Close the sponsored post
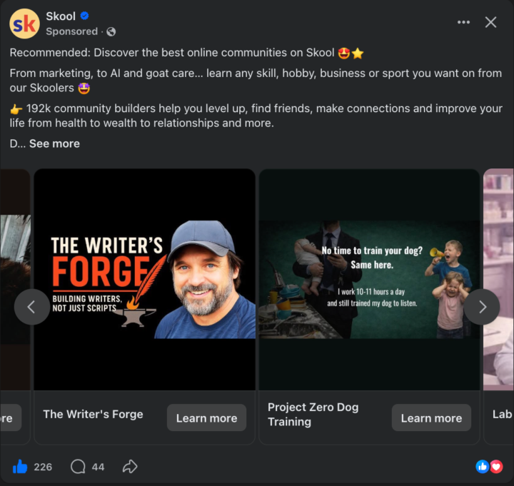 (490, 22)
